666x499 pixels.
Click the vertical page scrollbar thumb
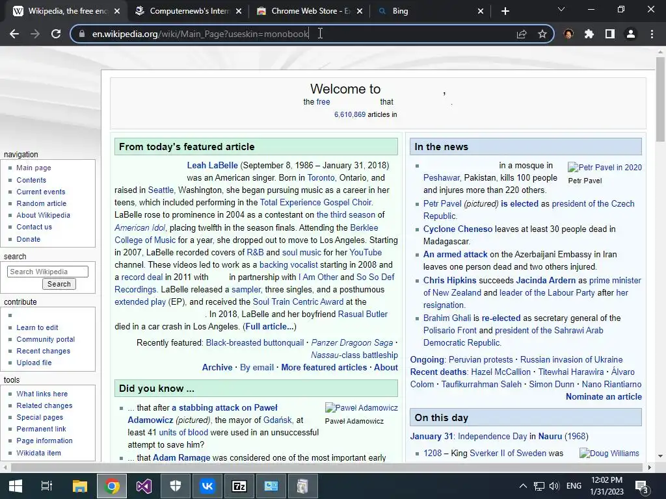pyautogui.click(x=660, y=99)
